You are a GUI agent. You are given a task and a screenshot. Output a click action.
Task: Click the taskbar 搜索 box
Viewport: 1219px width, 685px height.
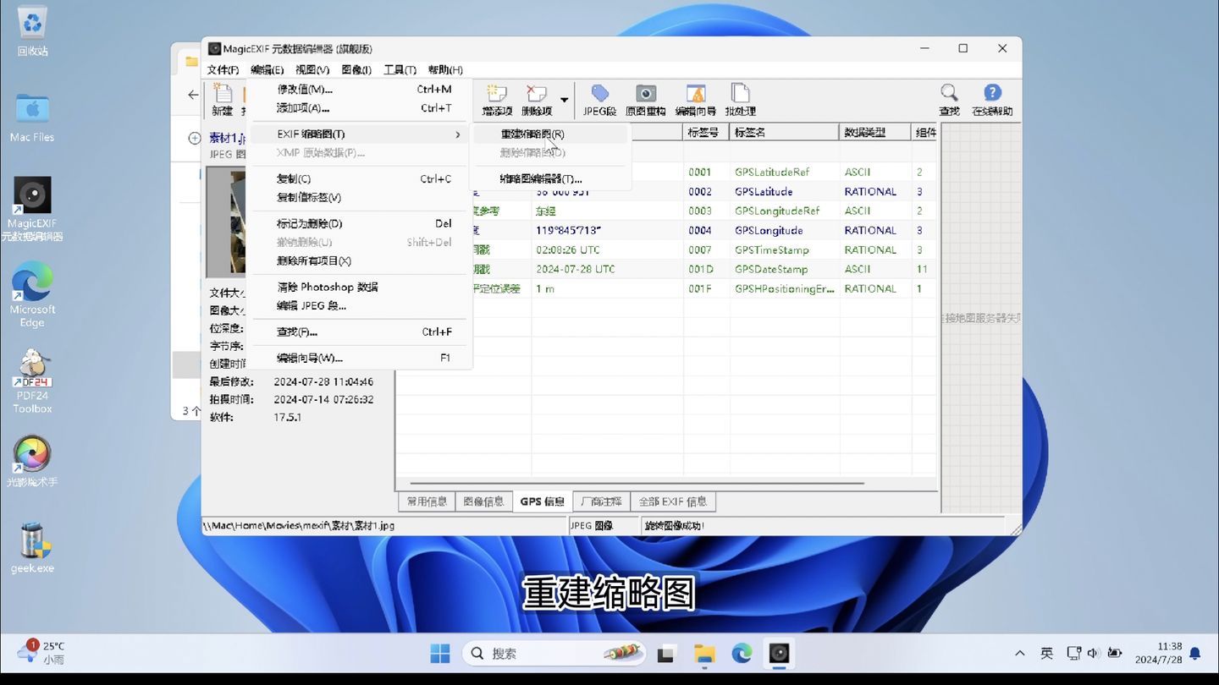pyautogui.click(x=554, y=653)
